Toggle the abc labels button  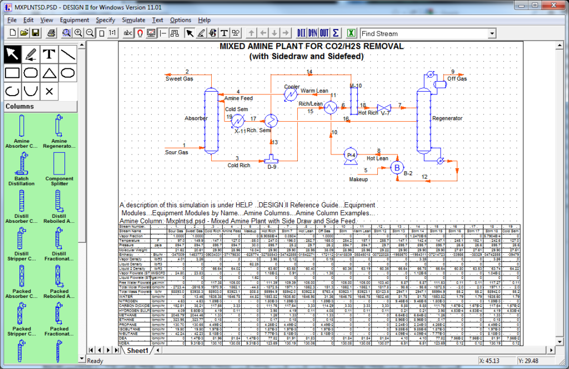(x=128, y=33)
